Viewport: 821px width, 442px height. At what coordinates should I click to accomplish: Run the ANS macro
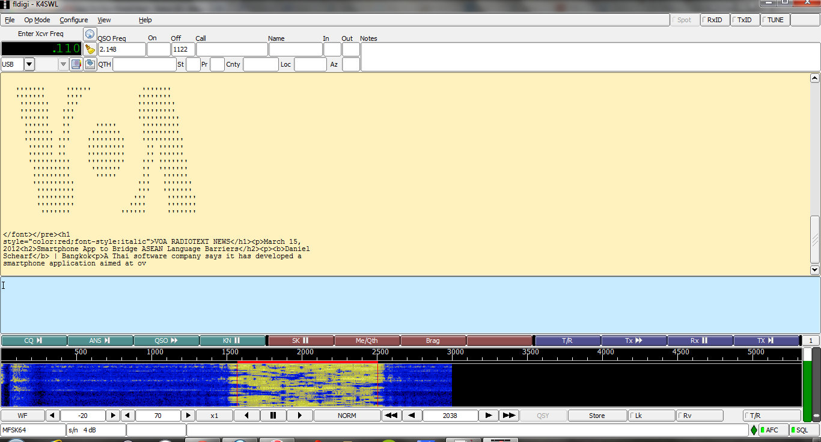point(100,341)
